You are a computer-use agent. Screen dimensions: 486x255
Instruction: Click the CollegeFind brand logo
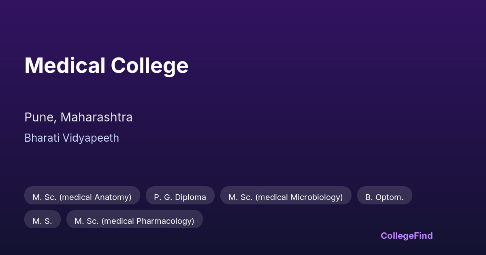point(407,236)
